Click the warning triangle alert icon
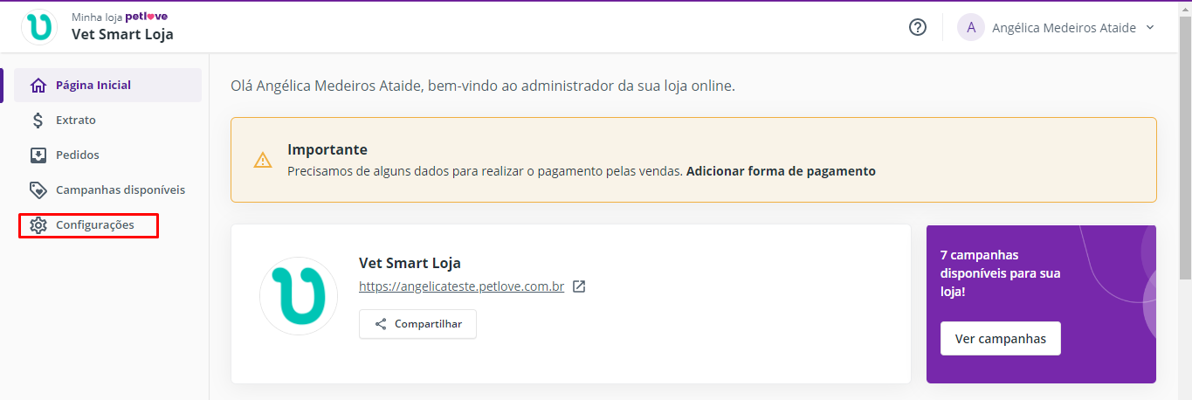Viewport: 1192px width, 400px height. pos(263,160)
